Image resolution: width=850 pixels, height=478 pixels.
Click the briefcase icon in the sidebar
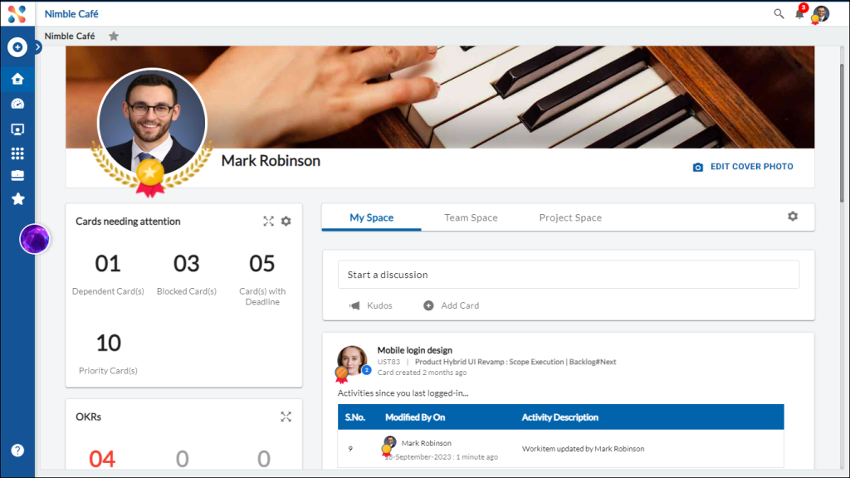[x=17, y=175]
